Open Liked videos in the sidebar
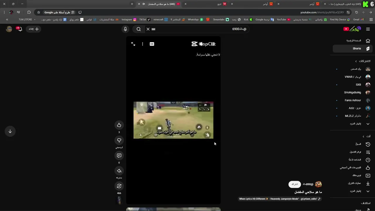This screenshot has width=375, height=211. coord(352,168)
